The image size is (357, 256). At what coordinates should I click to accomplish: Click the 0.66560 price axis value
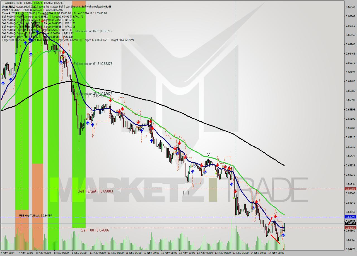[x=351, y=44]
